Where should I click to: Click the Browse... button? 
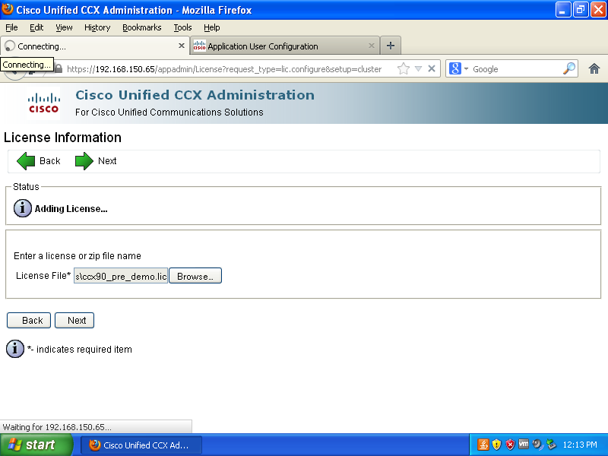click(195, 276)
